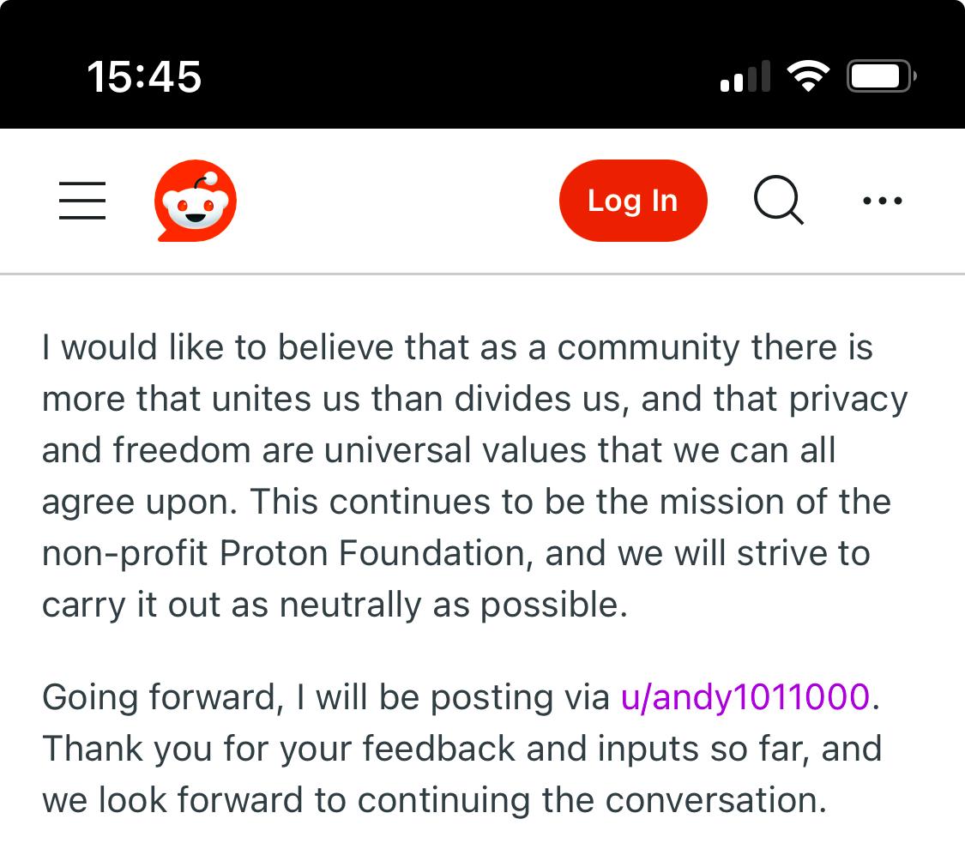This screenshot has width=965, height=849.
Task: Click the "non-profit Proton Foundation" text
Action: pyautogui.click(x=283, y=554)
